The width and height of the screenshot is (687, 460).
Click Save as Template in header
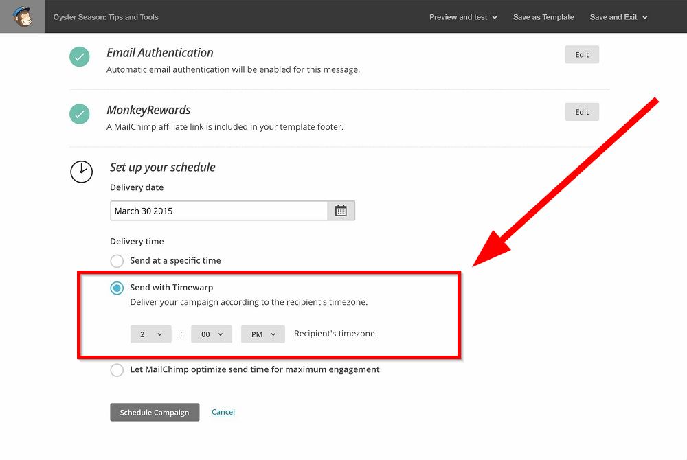(x=543, y=17)
